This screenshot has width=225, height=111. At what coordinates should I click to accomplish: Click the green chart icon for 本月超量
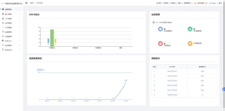click(x=190, y=29)
